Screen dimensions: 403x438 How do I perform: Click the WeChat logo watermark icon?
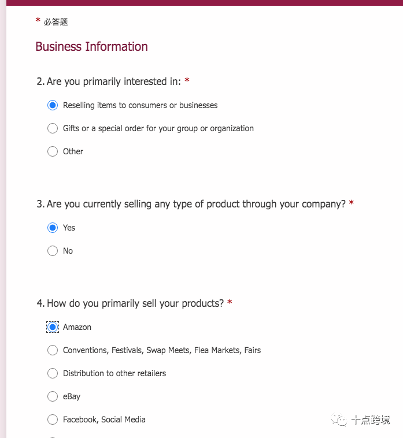tap(339, 420)
